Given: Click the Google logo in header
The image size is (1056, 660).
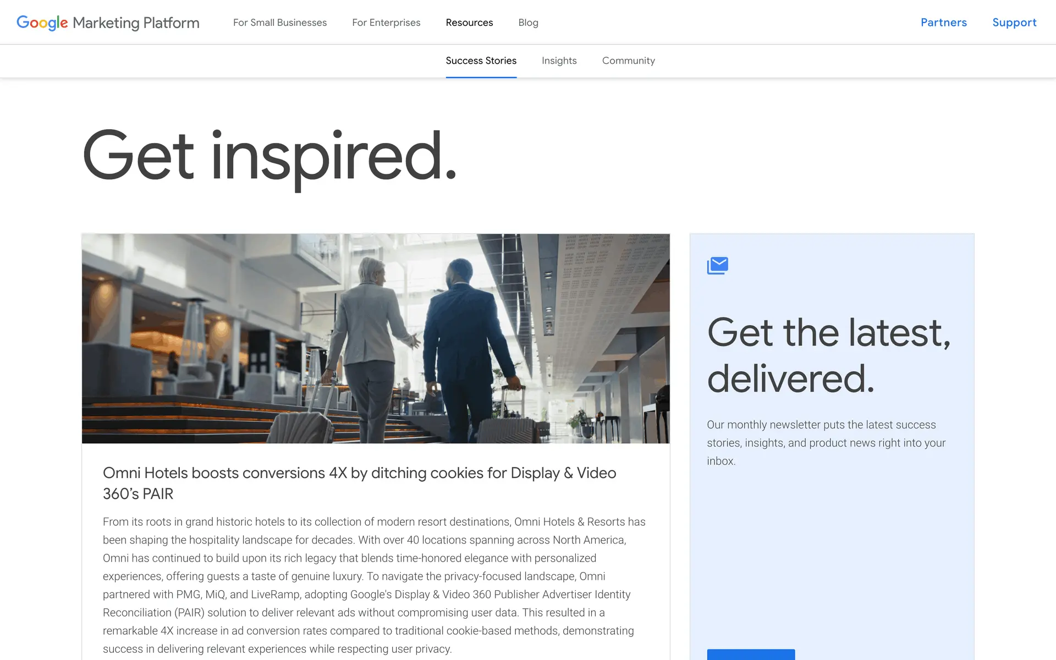Looking at the screenshot, I should pos(42,23).
